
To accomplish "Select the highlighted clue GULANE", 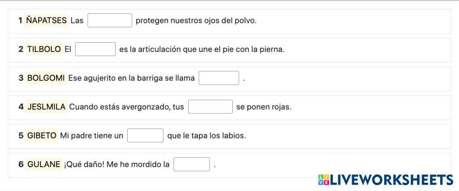I will pyautogui.click(x=44, y=164).
